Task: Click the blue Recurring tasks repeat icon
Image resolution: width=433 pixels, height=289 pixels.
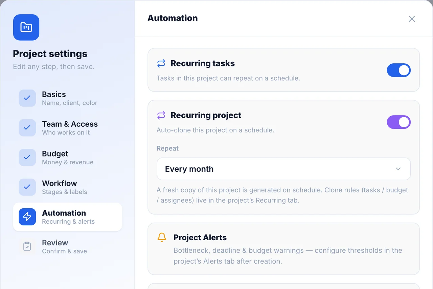Action: point(161,63)
